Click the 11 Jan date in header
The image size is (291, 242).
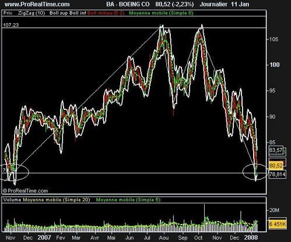pyautogui.click(x=240, y=4)
